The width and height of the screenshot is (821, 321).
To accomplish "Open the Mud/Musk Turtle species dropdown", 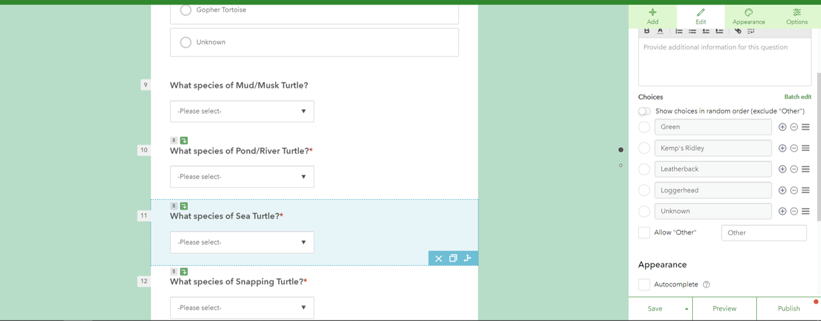I will (x=242, y=111).
